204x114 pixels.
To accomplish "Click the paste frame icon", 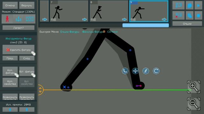I will 190,16.
